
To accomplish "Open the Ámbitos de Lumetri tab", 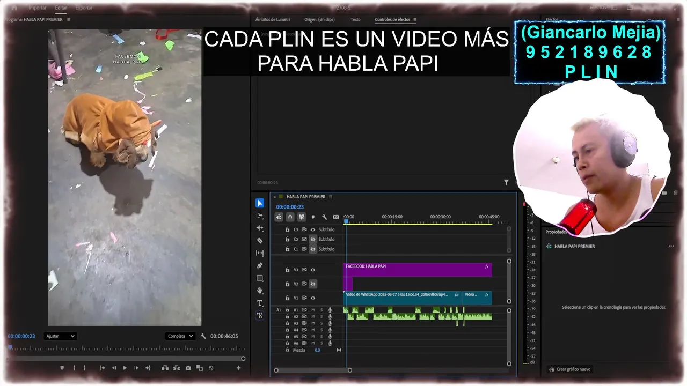I will [273, 20].
